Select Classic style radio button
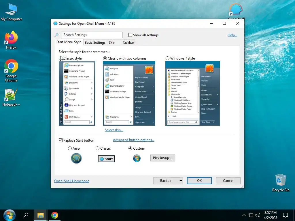 tap(61, 58)
